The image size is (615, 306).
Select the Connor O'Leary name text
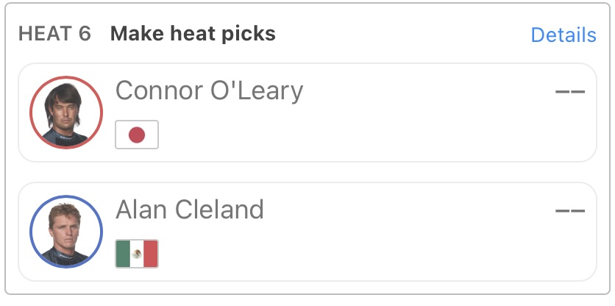tap(209, 91)
